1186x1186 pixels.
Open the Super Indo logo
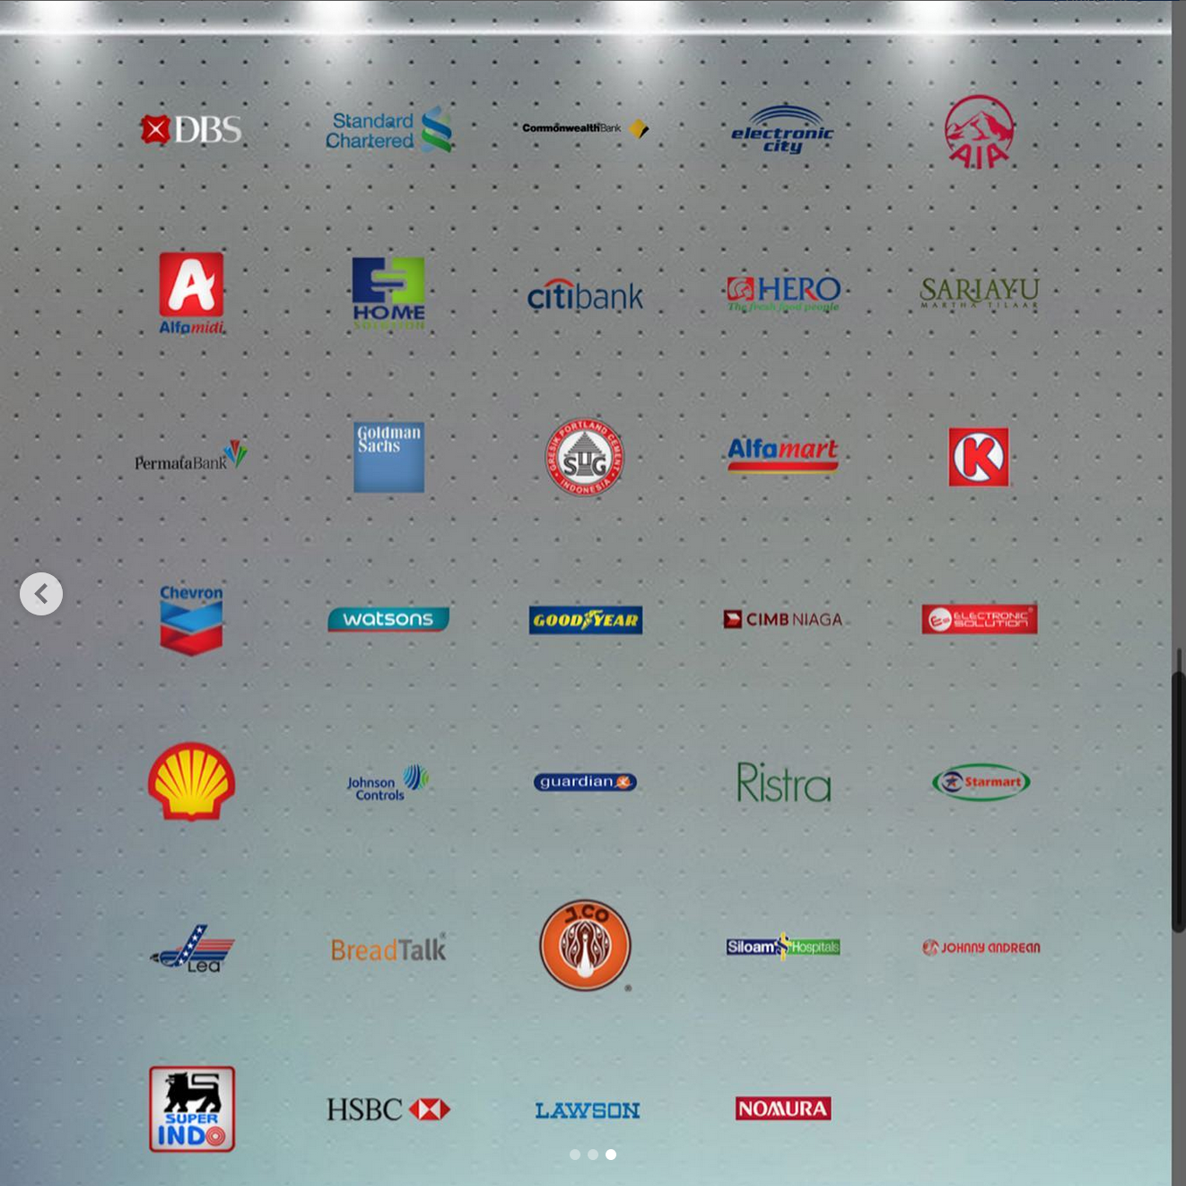click(192, 1109)
